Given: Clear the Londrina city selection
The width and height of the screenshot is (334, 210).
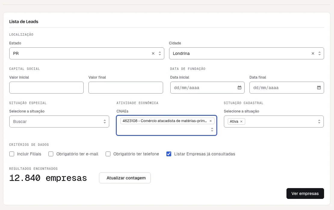Looking at the screenshot, I should 313,53.
